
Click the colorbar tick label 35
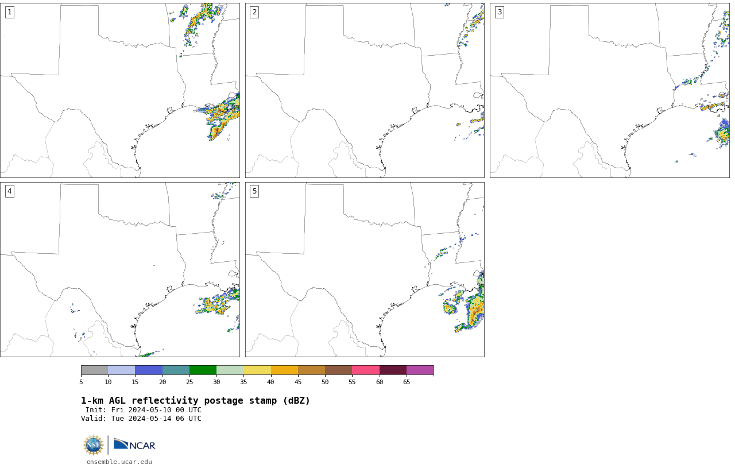click(243, 382)
